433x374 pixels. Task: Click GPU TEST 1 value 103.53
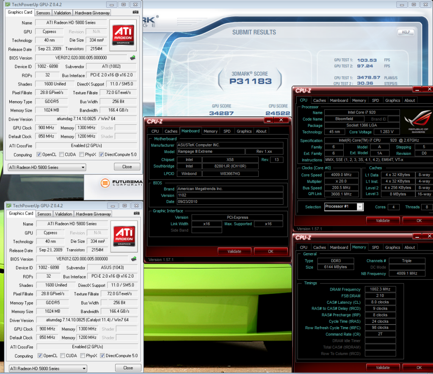(x=367, y=60)
